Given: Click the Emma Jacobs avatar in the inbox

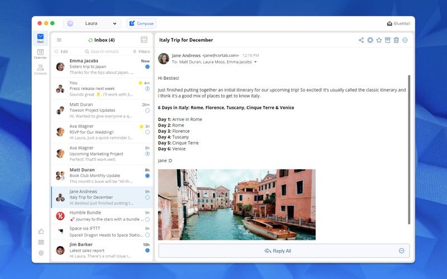Looking at the screenshot, I should [60, 66].
